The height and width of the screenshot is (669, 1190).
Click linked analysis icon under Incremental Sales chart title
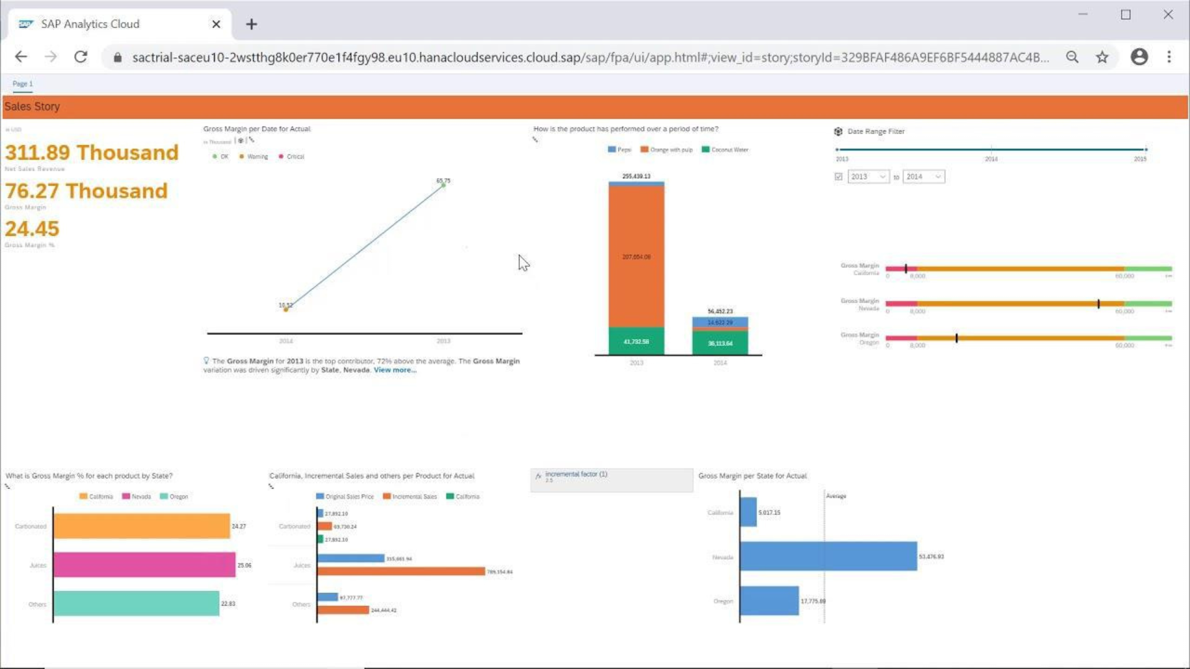coord(271,486)
